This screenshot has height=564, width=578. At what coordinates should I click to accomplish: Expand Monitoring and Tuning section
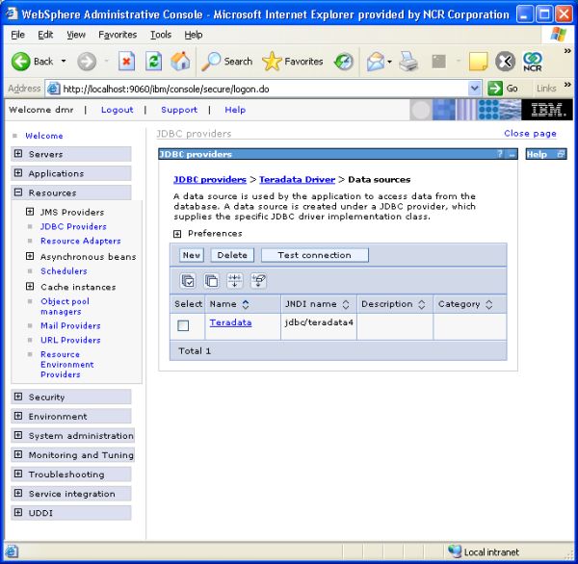click(18, 454)
